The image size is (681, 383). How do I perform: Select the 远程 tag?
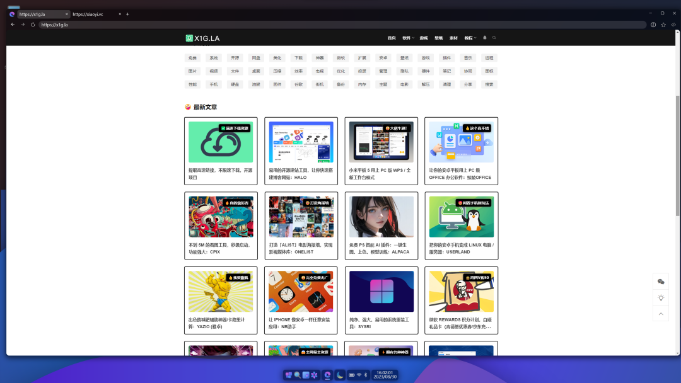pos(489,58)
